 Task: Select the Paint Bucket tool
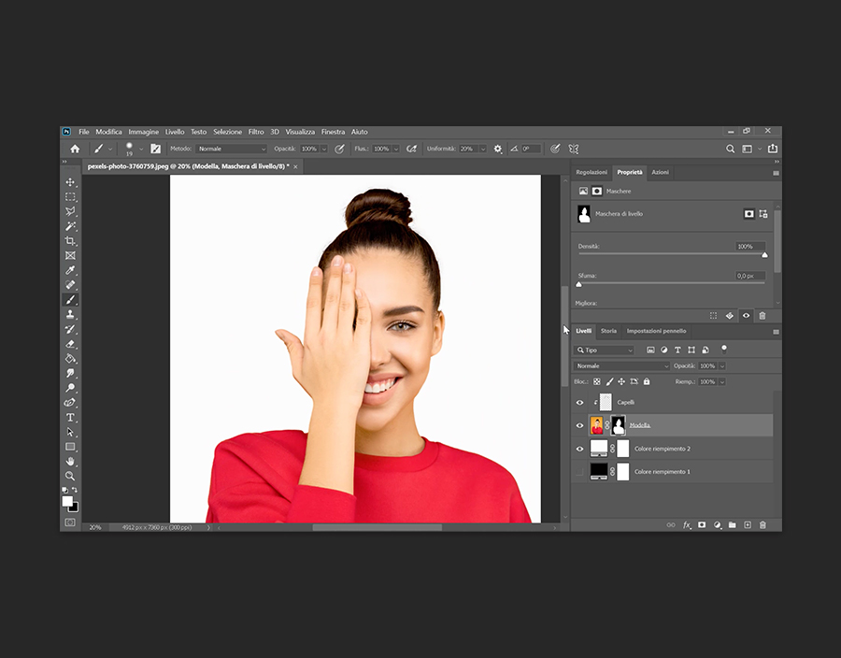70,358
